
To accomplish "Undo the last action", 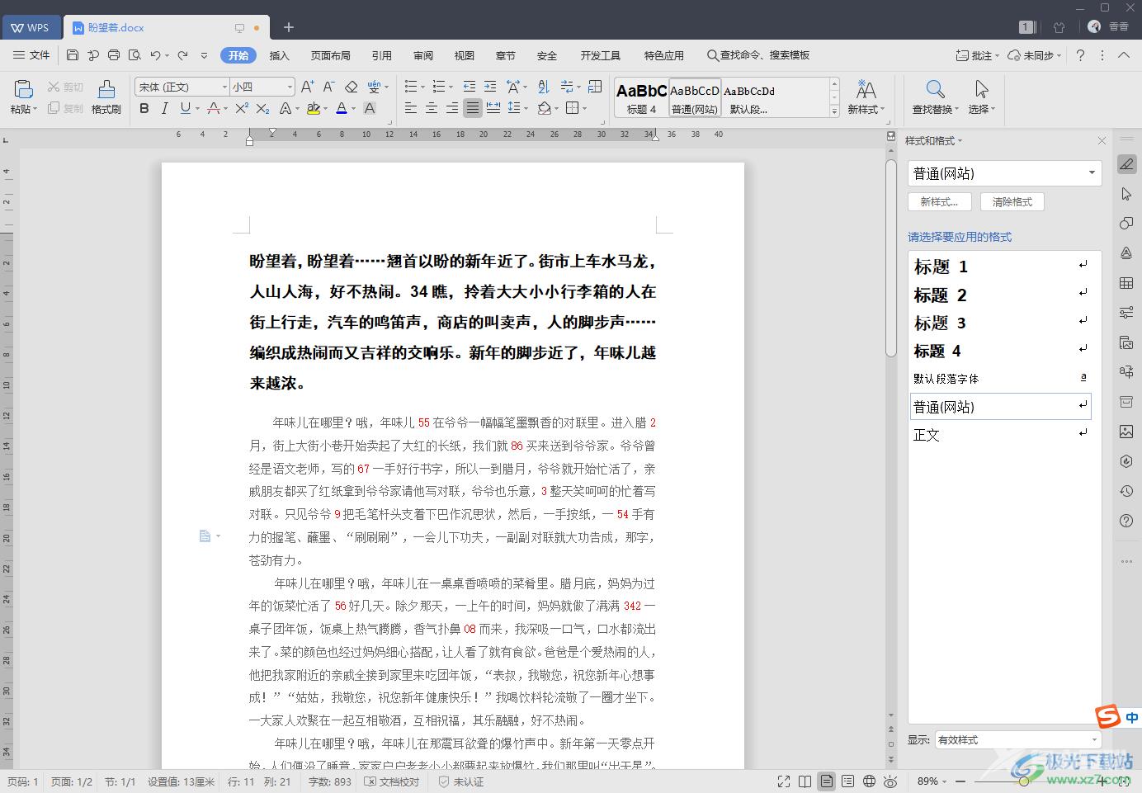I will [x=155, y=55].
